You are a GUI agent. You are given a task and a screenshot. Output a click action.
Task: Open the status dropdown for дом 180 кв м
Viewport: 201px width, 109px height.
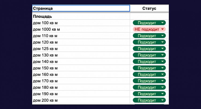[149, 87]
